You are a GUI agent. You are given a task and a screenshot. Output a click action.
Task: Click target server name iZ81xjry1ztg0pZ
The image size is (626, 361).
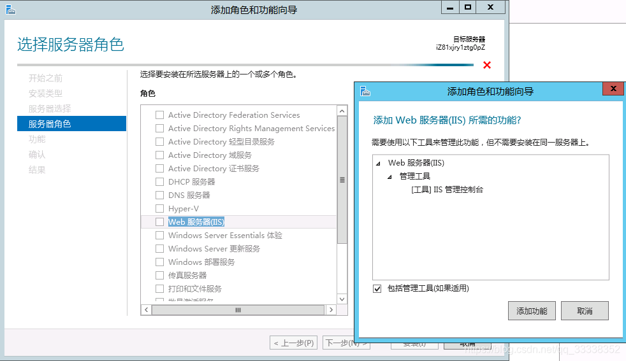tap(460, 48)
